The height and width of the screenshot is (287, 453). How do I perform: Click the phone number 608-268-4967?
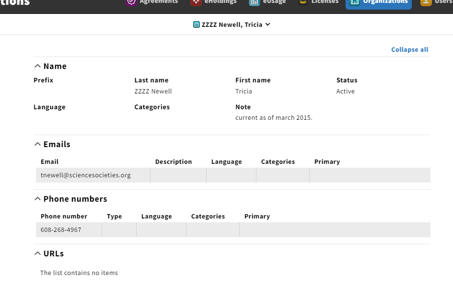click(61, 230)
